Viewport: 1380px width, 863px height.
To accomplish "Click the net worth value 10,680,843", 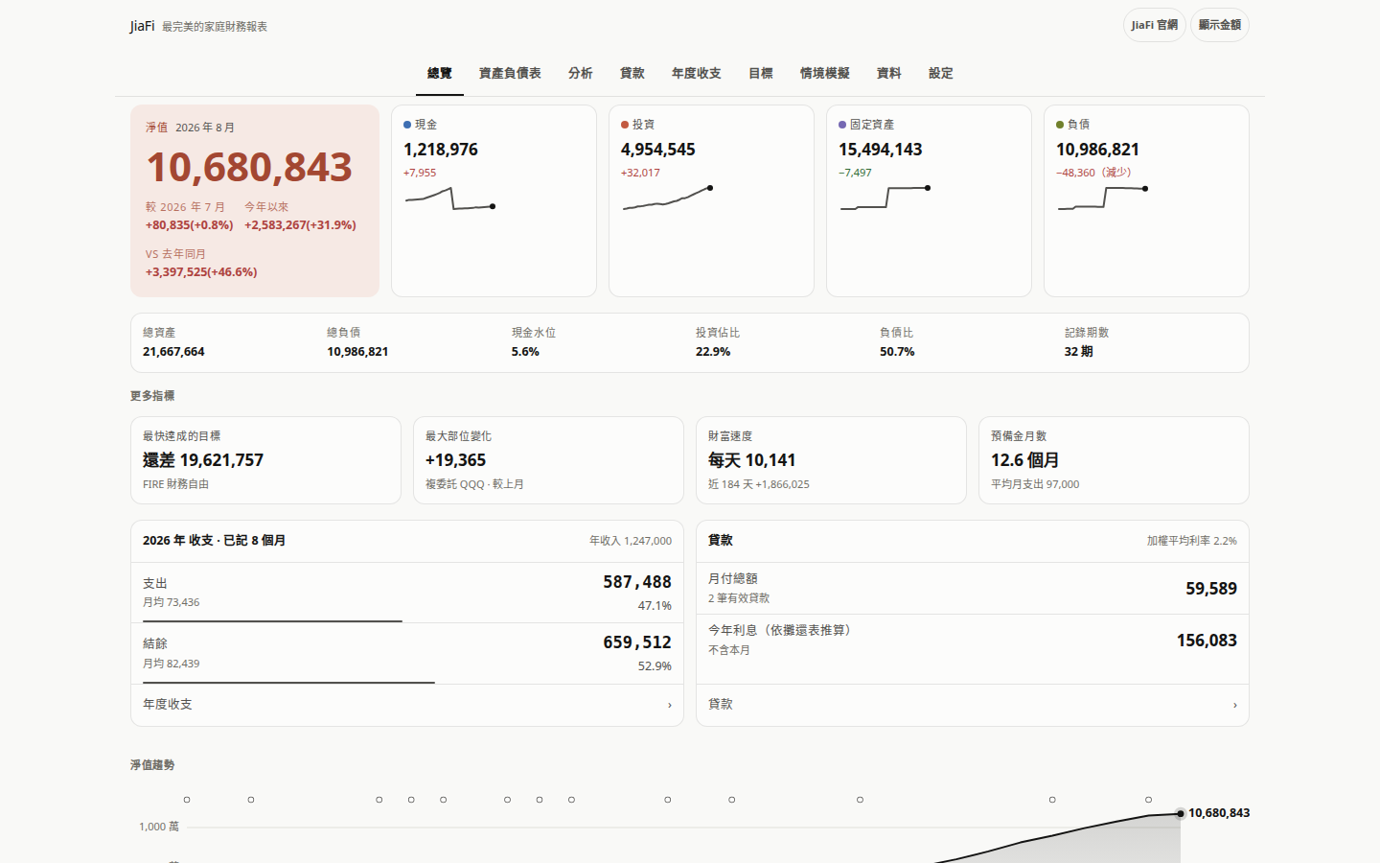I will tap(249, 168).
